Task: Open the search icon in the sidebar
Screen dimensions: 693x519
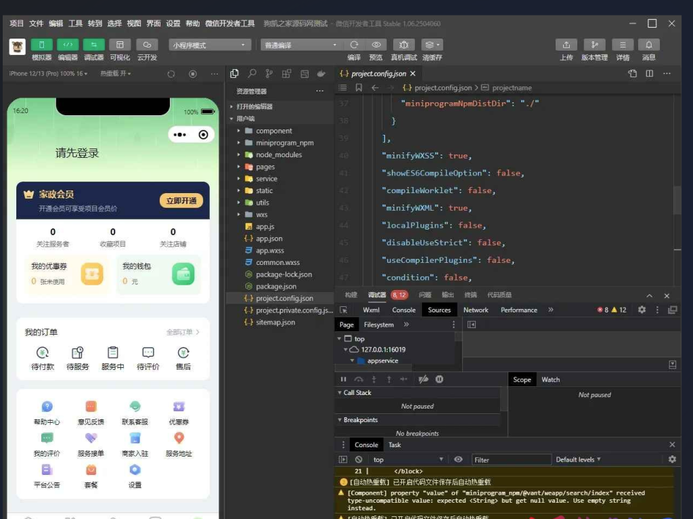Action: coord(251,72)
